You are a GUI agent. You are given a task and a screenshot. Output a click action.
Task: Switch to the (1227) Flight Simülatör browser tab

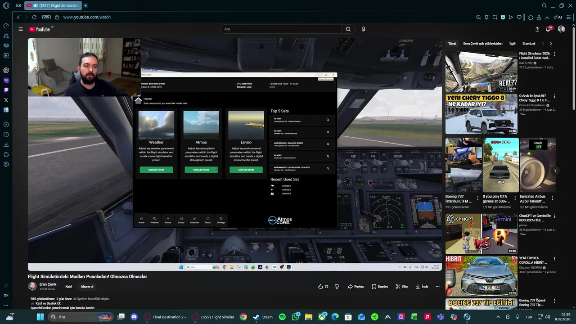[53, 5]
